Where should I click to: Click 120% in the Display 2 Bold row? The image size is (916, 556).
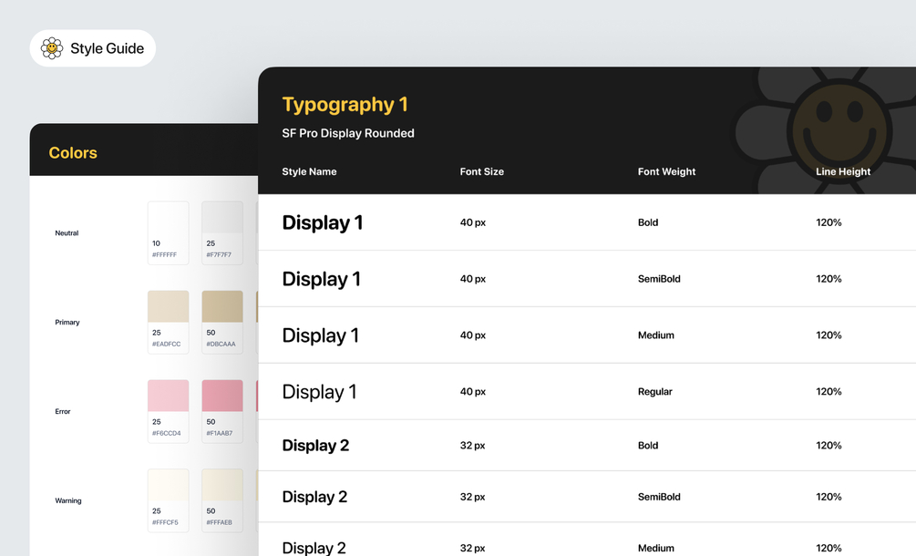[x=829, y=446]
